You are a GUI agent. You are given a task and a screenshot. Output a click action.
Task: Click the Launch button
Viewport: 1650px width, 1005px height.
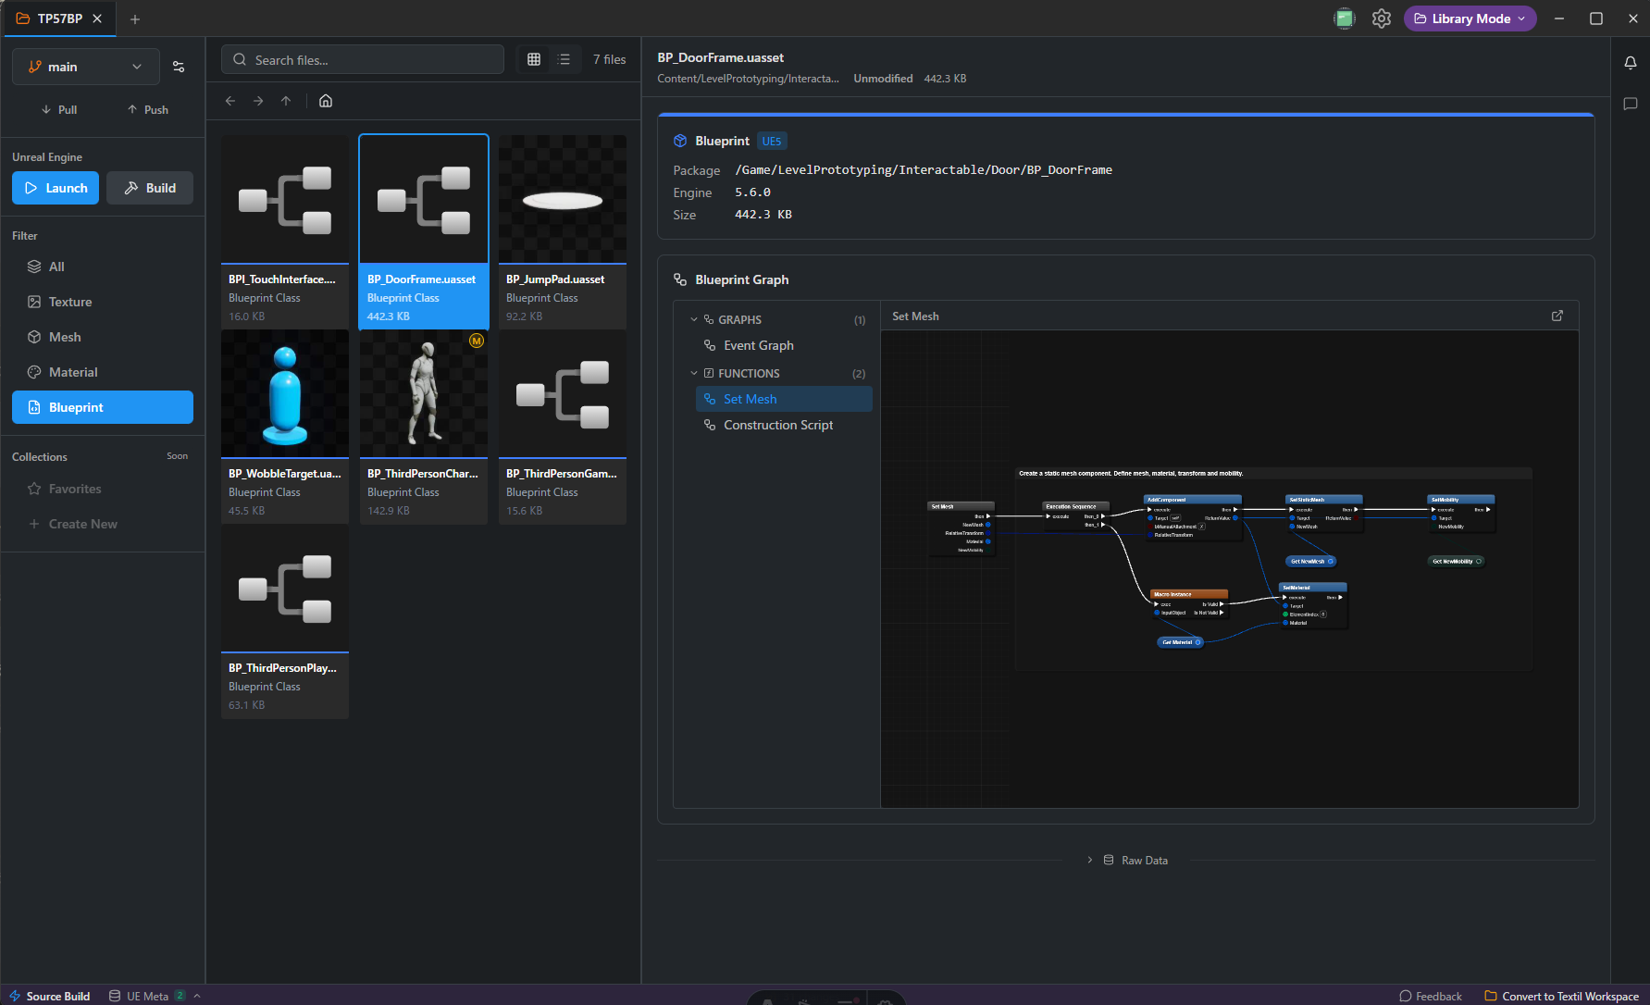tap(56, 188)
